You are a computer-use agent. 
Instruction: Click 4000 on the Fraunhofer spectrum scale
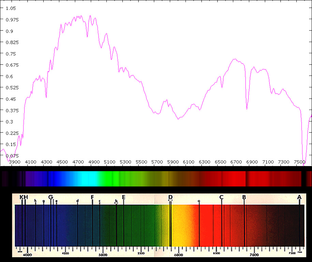tap(28, 255)
